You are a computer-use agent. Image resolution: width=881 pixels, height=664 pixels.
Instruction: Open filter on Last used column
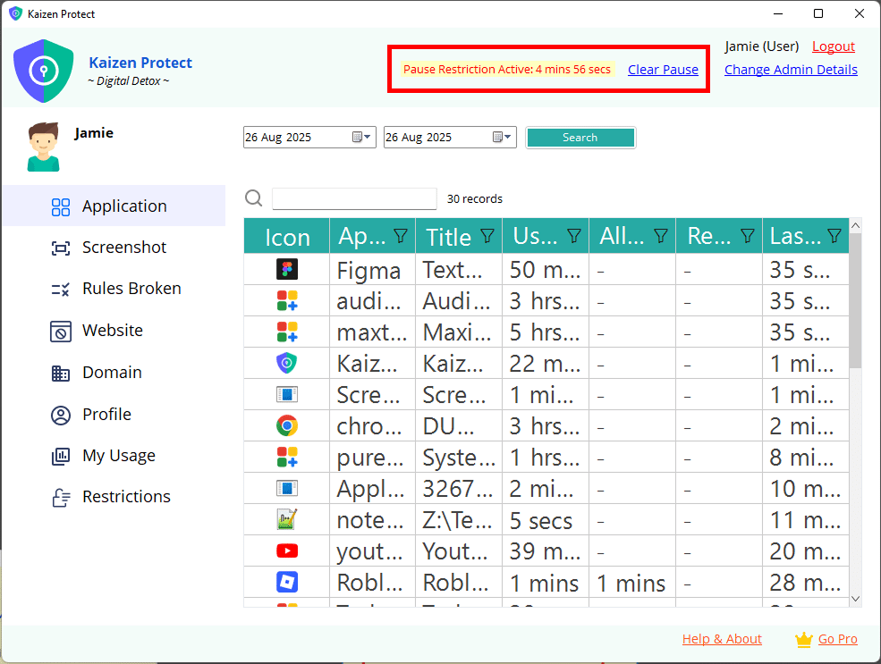834,236
